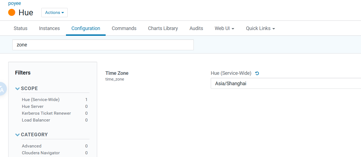Filter by Hue (Service-Wide) scope
This screenshot has height=157, width=361.
[x=41, y=100]
